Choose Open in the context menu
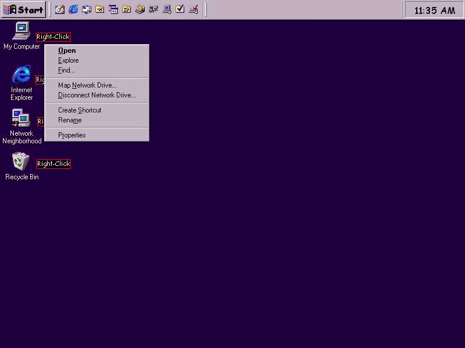Image resolution: width=465 pixels, height=348 pixels. pyautogui.click(x=96, y=50)
